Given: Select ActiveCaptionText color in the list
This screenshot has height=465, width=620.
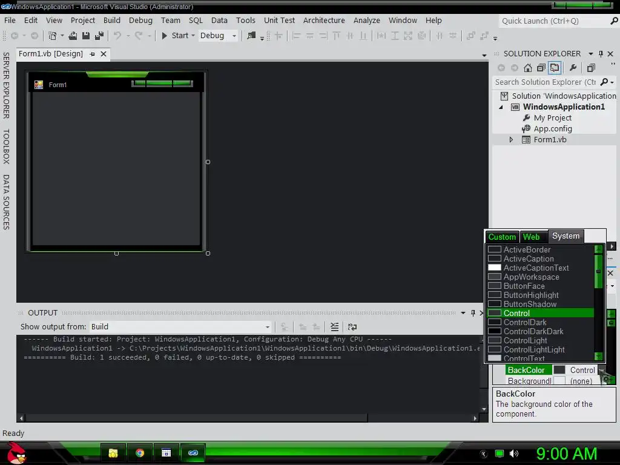Looking at the screenshot, I should click(x=540, y=268).
